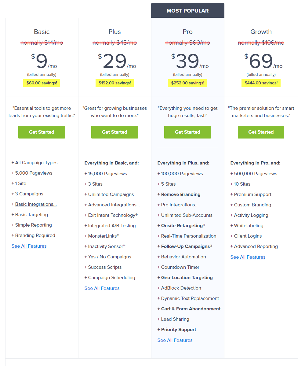Click the $252.00 savings badge under Pro
The image size is (305, 366).
click(187, 83)
